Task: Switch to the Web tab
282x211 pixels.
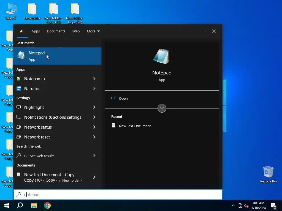Action: 76,31
